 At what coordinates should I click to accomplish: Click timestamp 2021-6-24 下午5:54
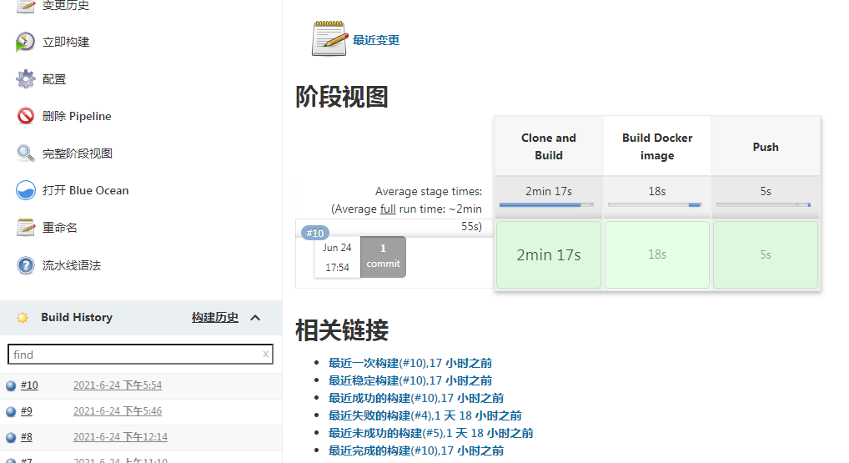point(118,385)
